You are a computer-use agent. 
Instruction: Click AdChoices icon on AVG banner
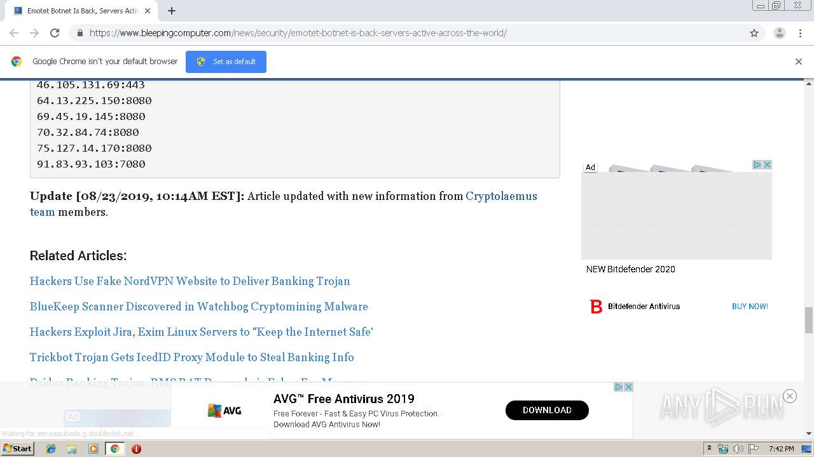(618, 387)
